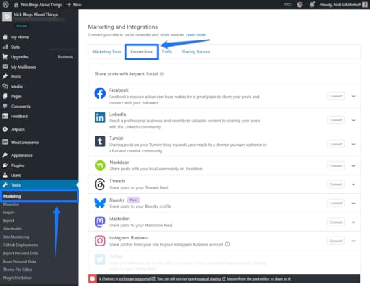Open WooCommerce menu in sidebar

39,143
